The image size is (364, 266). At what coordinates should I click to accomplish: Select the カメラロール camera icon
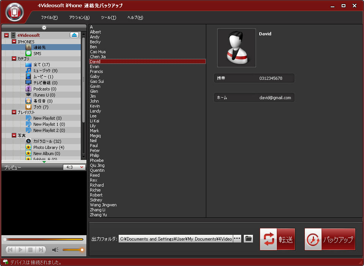tap(28, 141)
